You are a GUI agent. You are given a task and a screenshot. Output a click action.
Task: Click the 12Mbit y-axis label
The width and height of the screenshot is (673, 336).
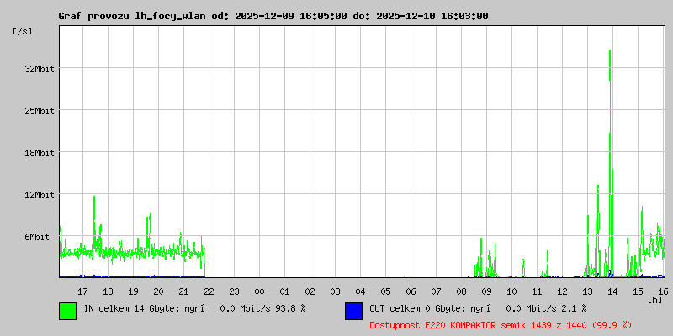(x=40, y=196)
